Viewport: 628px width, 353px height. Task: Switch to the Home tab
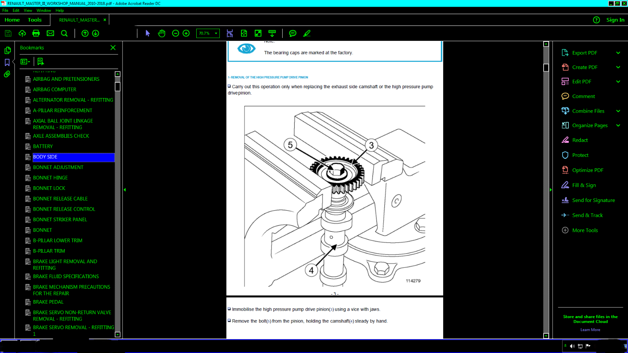tap(12, 20)
